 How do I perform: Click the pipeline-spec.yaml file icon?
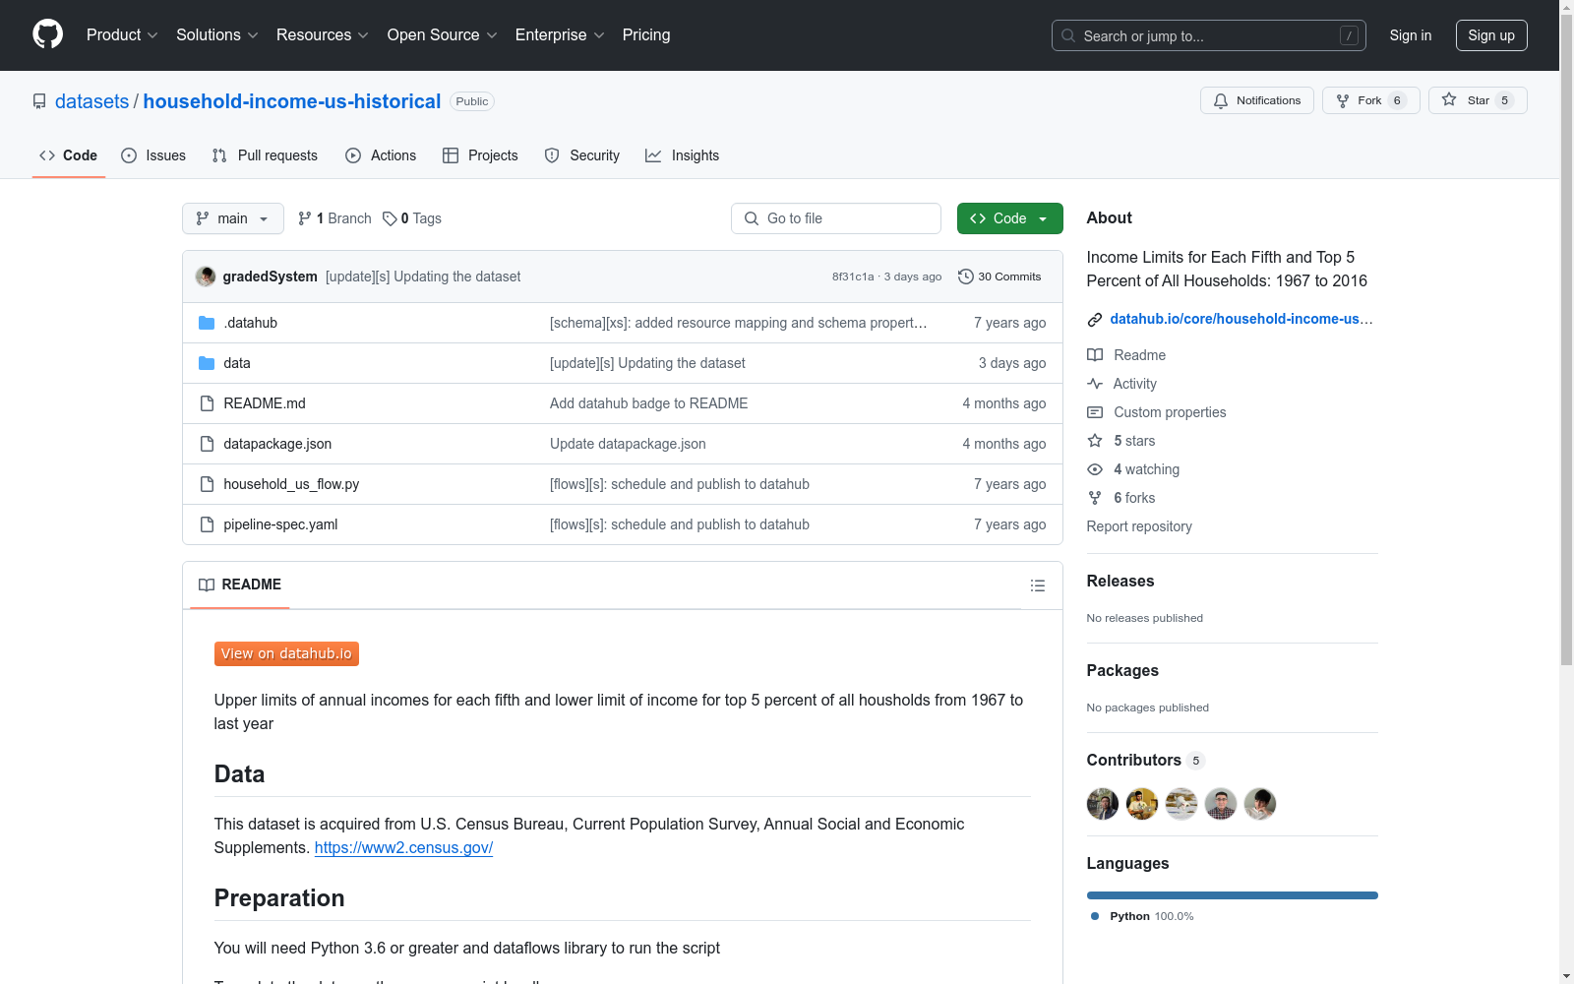(207, 524)
